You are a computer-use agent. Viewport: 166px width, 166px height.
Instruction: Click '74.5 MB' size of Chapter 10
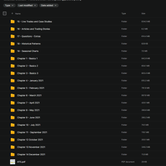click(145, 125)
